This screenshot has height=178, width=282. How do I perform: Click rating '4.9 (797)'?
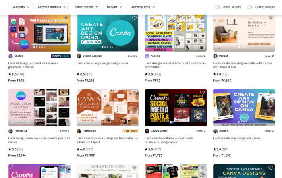pyautogui.click(x=85, y=149)
